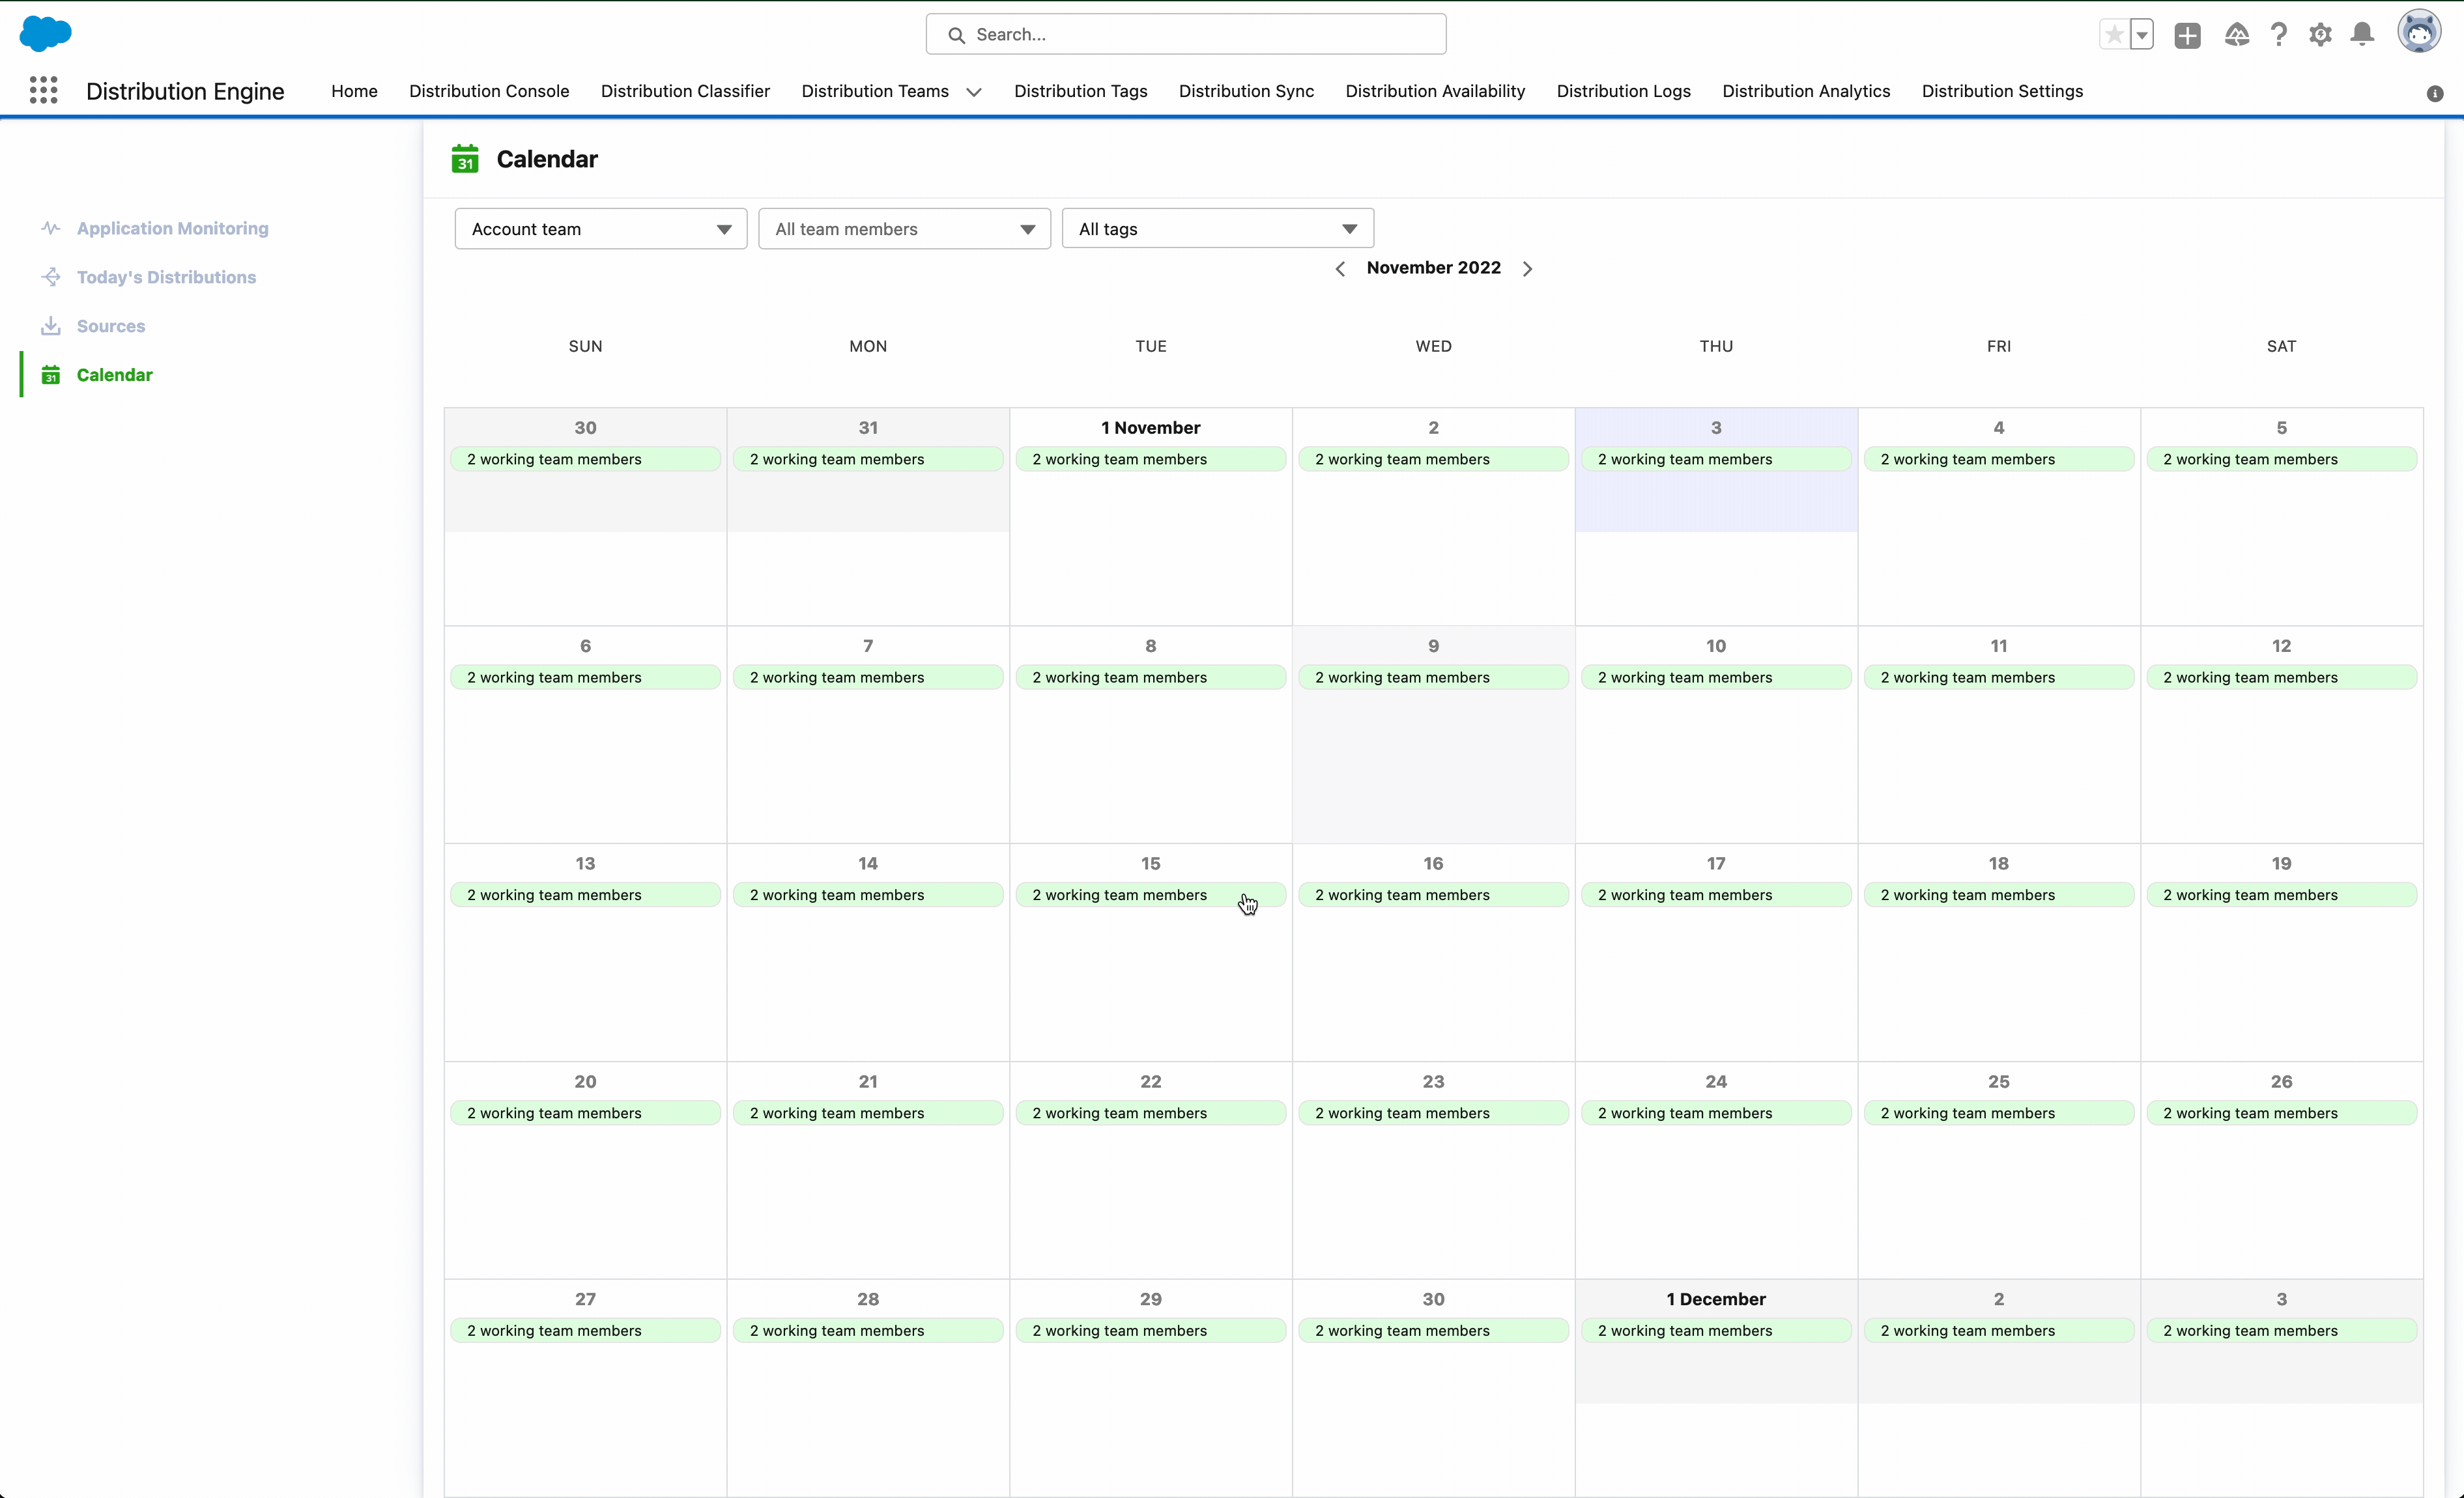Open the Trailhead guidance icon
This screenshot has height=1498, width=2464.
coord(2237,35)
